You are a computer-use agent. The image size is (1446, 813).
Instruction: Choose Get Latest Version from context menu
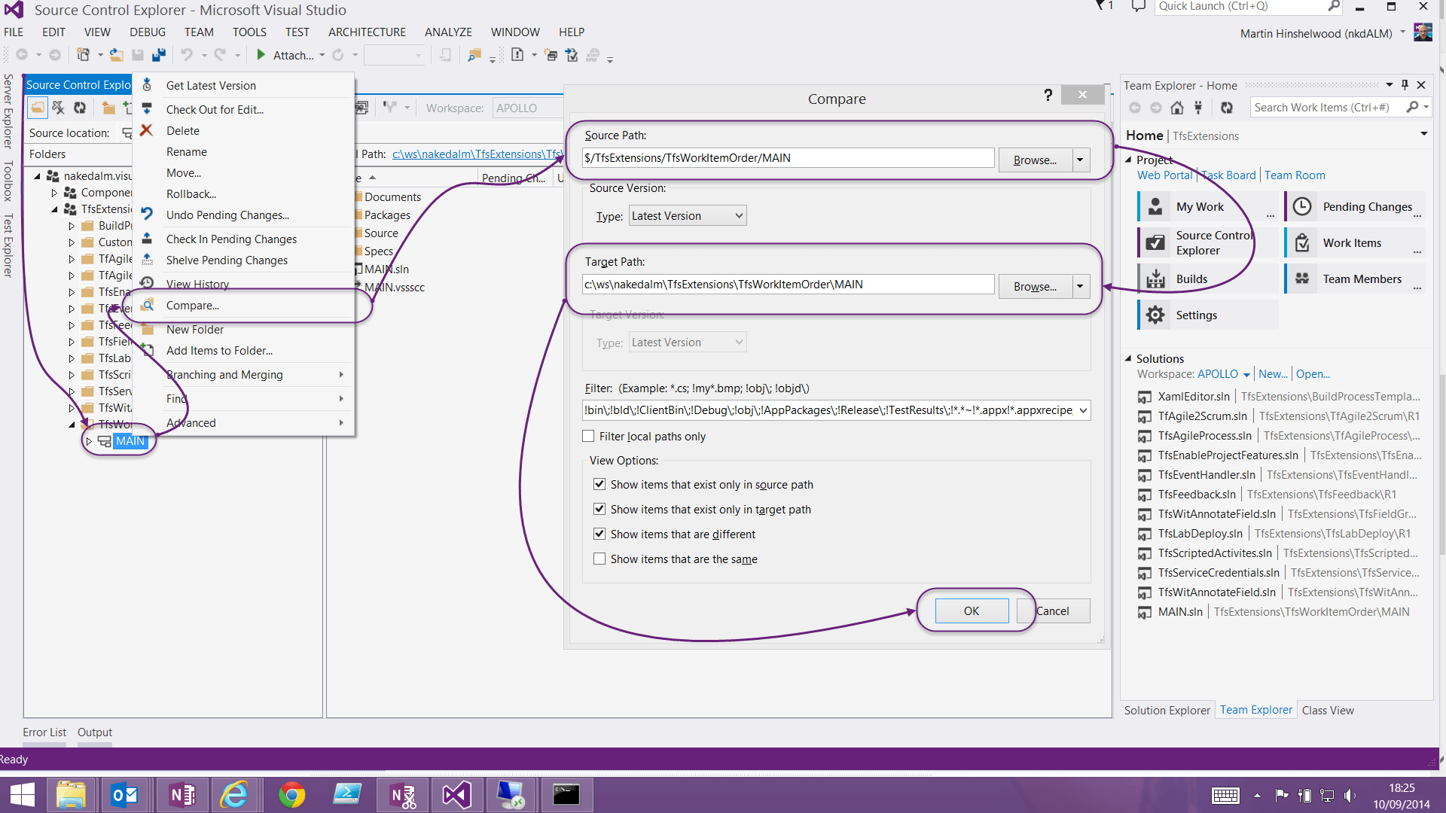pos(211,85)
